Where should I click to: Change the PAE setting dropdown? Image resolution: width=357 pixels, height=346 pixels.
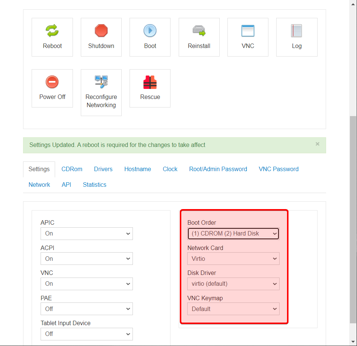[x=86, y=309]
